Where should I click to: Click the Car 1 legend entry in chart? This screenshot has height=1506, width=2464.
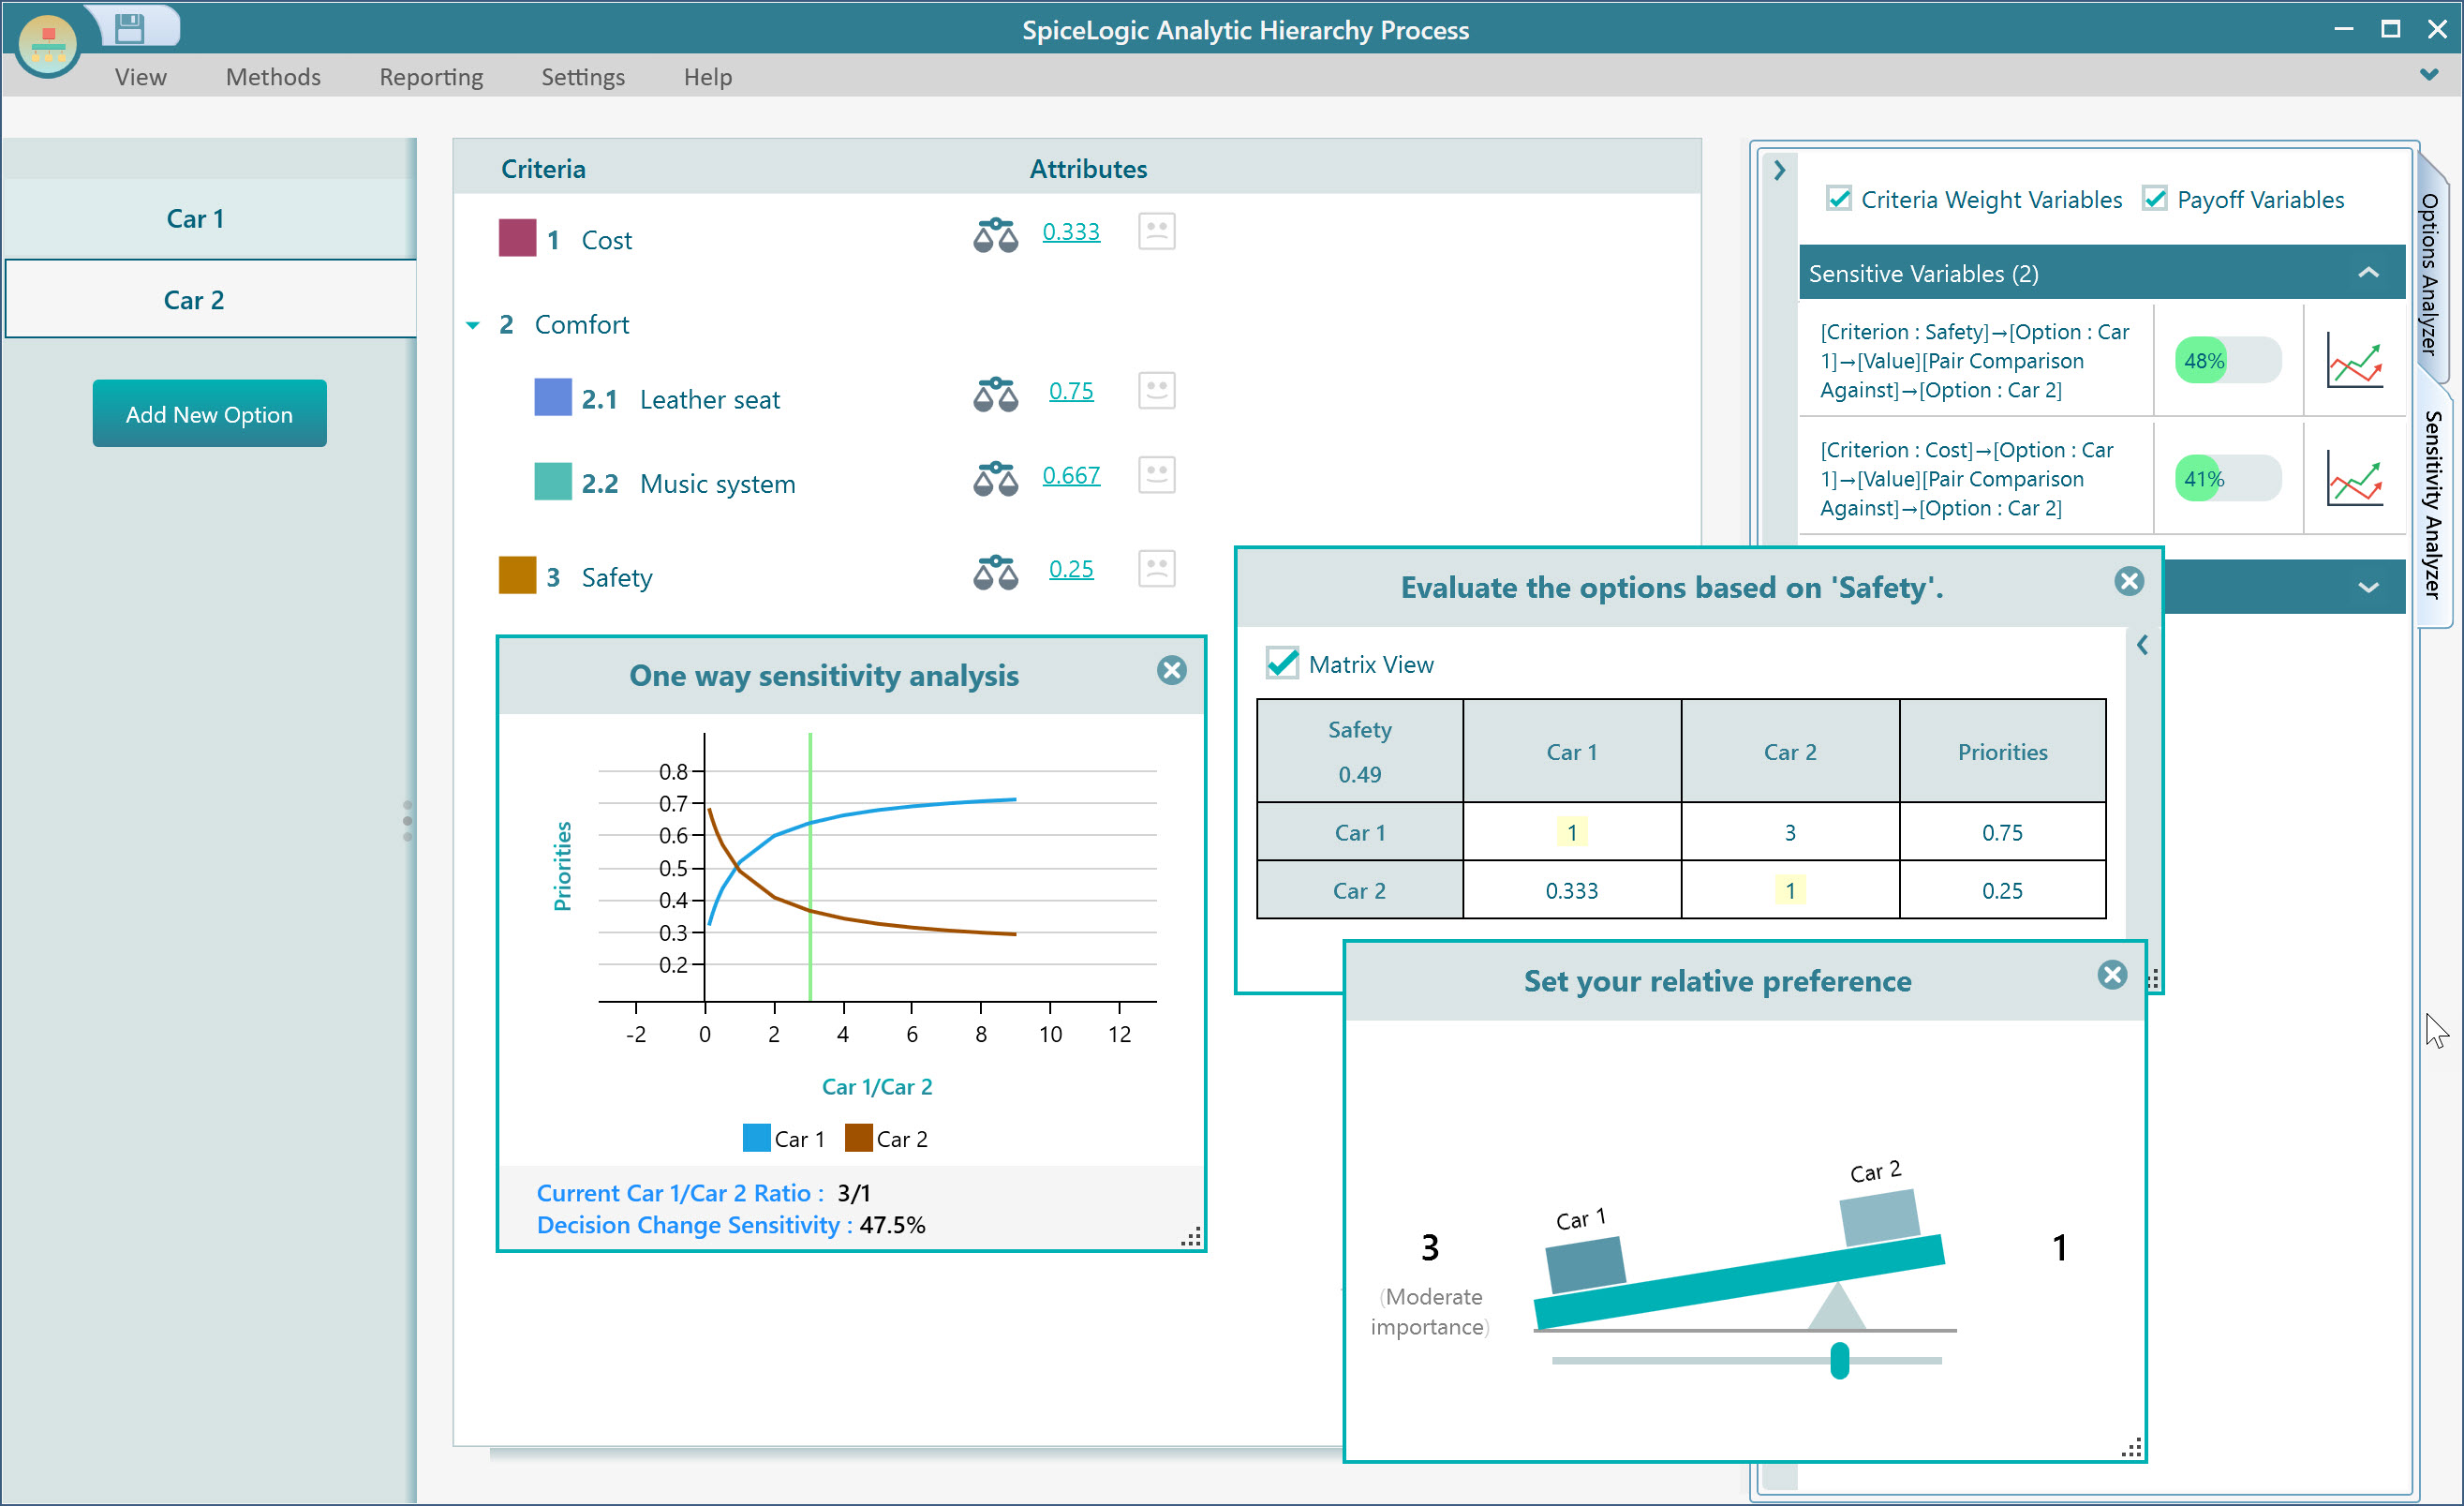point(784,1138)
